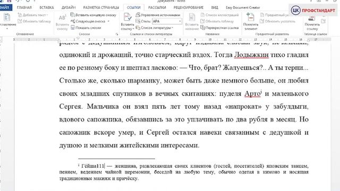
Task: Click the footnote word Гейша111
Action: click(93, 166)
